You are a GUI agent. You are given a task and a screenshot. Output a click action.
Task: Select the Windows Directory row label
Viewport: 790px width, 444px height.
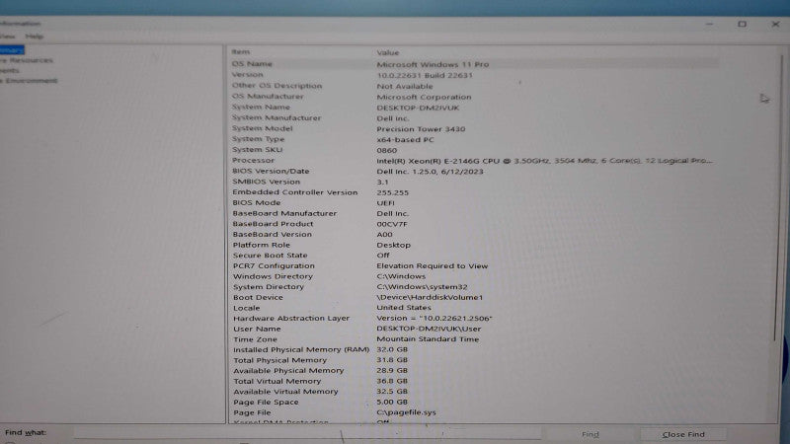point(273,276)
